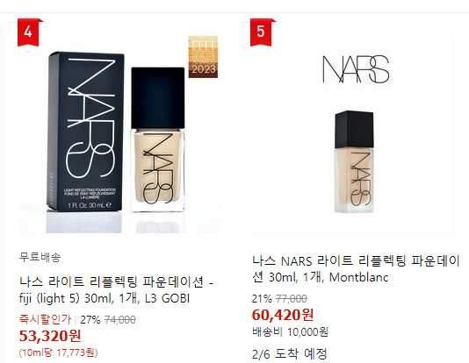This screenshot has width=469, height=363.
Task: Click the 27% discount rate text
Action: [90, 320]
